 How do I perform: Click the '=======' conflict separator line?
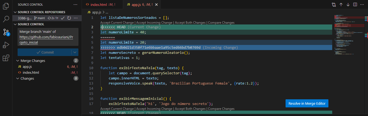tap(108, 37)
